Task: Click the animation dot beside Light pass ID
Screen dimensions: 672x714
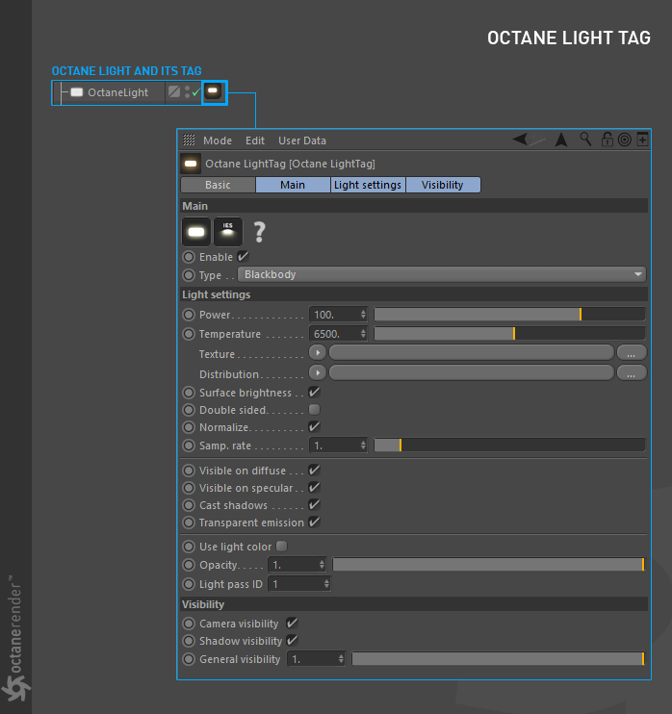Action: tap(189, 584)
